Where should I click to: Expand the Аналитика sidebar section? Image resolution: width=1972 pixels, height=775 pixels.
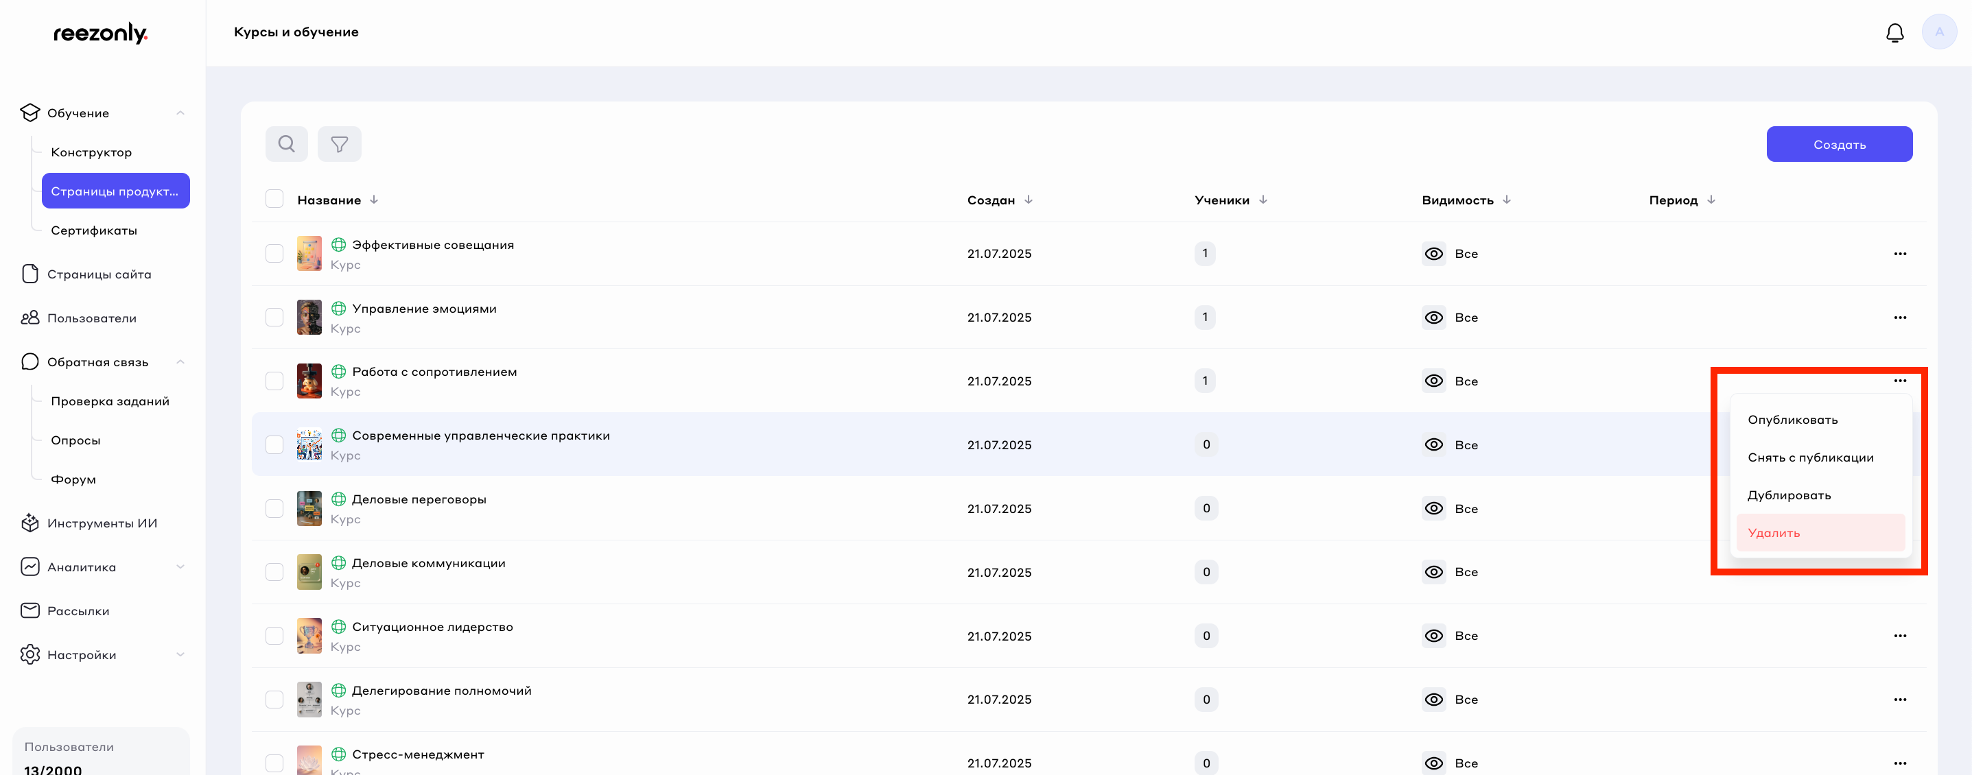pos(180,567)
